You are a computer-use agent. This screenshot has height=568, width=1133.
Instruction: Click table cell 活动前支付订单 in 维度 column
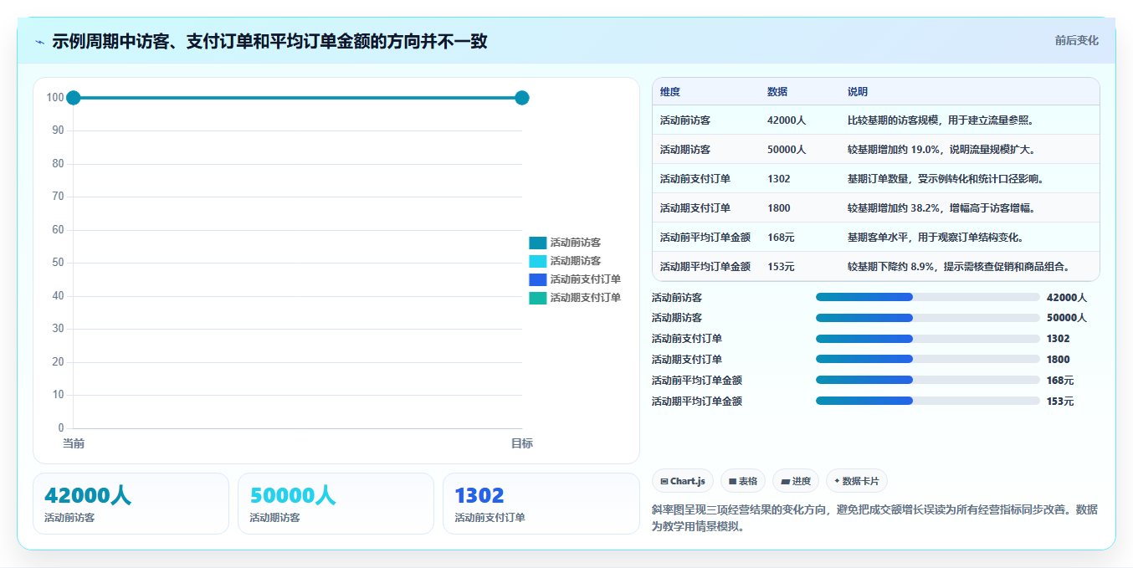coord(695,179)
